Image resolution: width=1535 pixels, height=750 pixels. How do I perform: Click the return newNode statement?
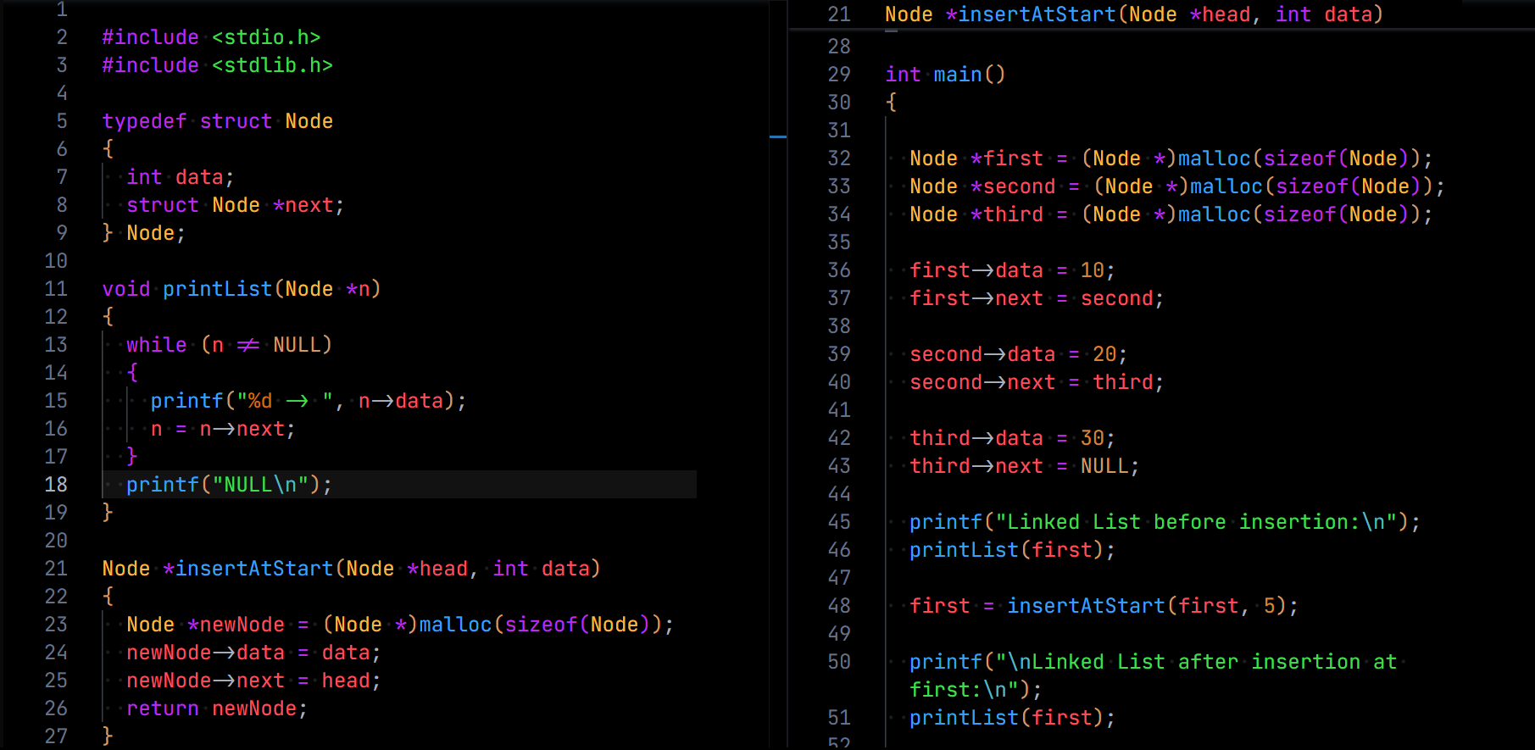click(x=216, y=708)
